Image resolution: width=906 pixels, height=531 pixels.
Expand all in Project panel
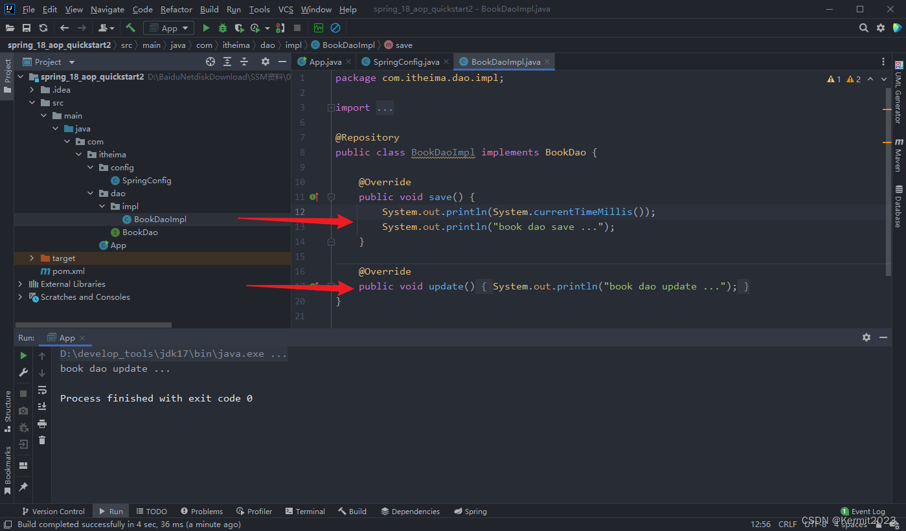tap(227, 62)
